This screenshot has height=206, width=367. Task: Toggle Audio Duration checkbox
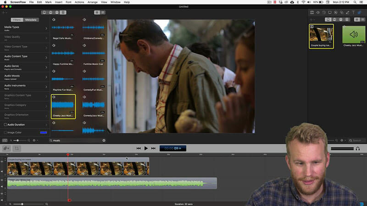[x=5, y=125]
